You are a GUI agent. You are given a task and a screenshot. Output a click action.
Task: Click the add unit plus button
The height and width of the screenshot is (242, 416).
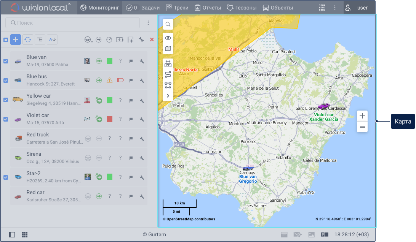tap(16, 40)
